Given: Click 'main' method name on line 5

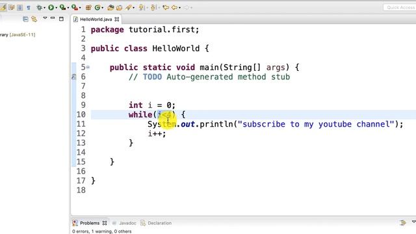Looking at the screenshot, I should tap(209, 68).
